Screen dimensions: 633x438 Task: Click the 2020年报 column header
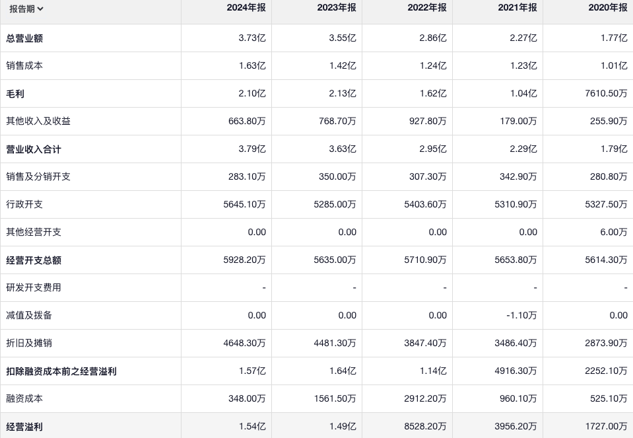[x=608, y=8]
